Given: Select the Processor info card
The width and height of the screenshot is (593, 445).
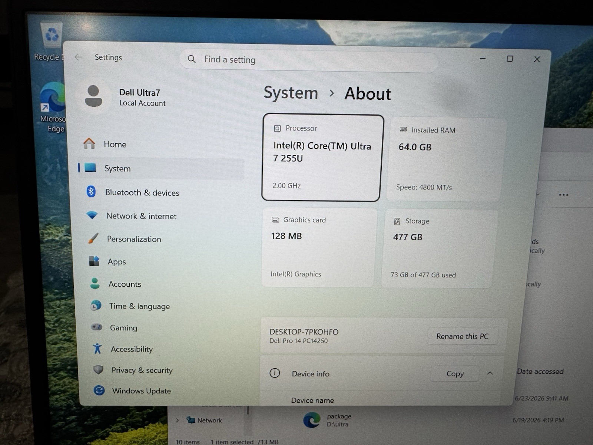Looking at the screenshot, I should (322, 158).
